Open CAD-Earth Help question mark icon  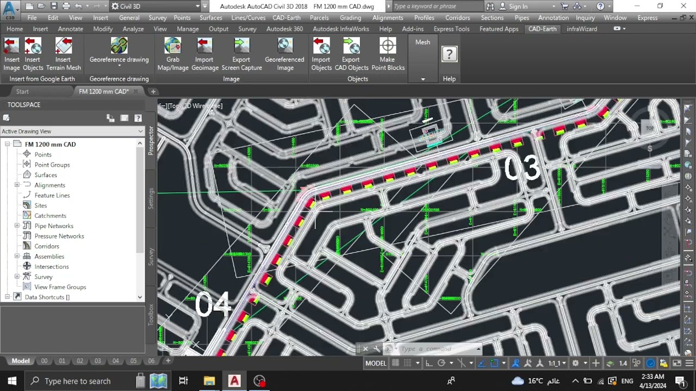[x=449, y=54]
